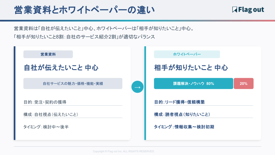
Task: Click the circular arrow icon between cards
Action: coord(137,87)
